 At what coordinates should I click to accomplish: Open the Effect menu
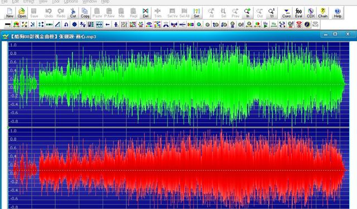coord(28,1)
